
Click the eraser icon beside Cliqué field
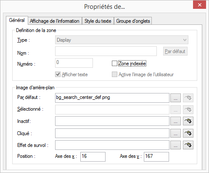188,133
